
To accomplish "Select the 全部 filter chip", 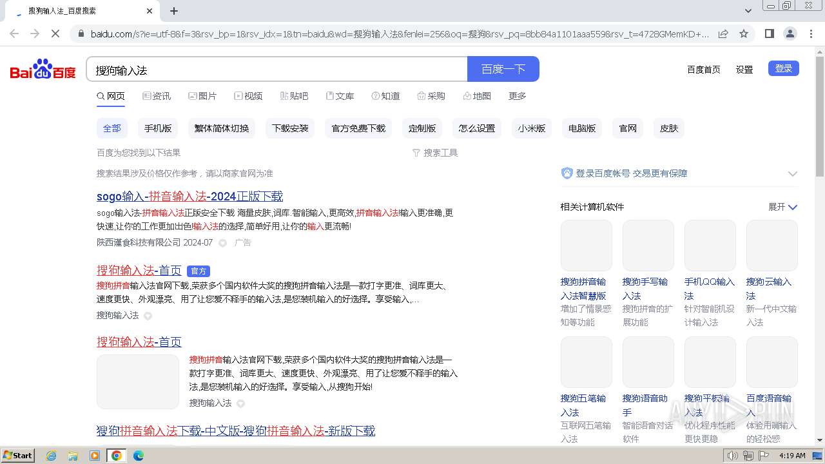I will (112, 128).
